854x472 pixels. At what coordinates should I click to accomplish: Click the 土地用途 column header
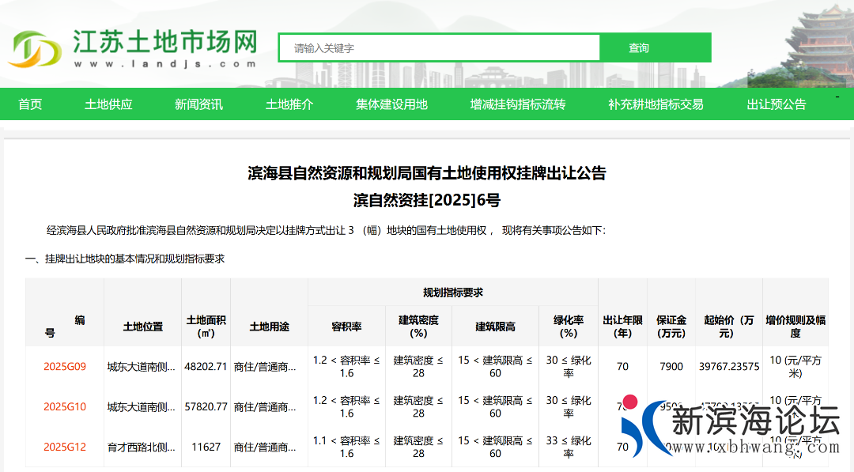pyautogui.click(x=270, y=327)
